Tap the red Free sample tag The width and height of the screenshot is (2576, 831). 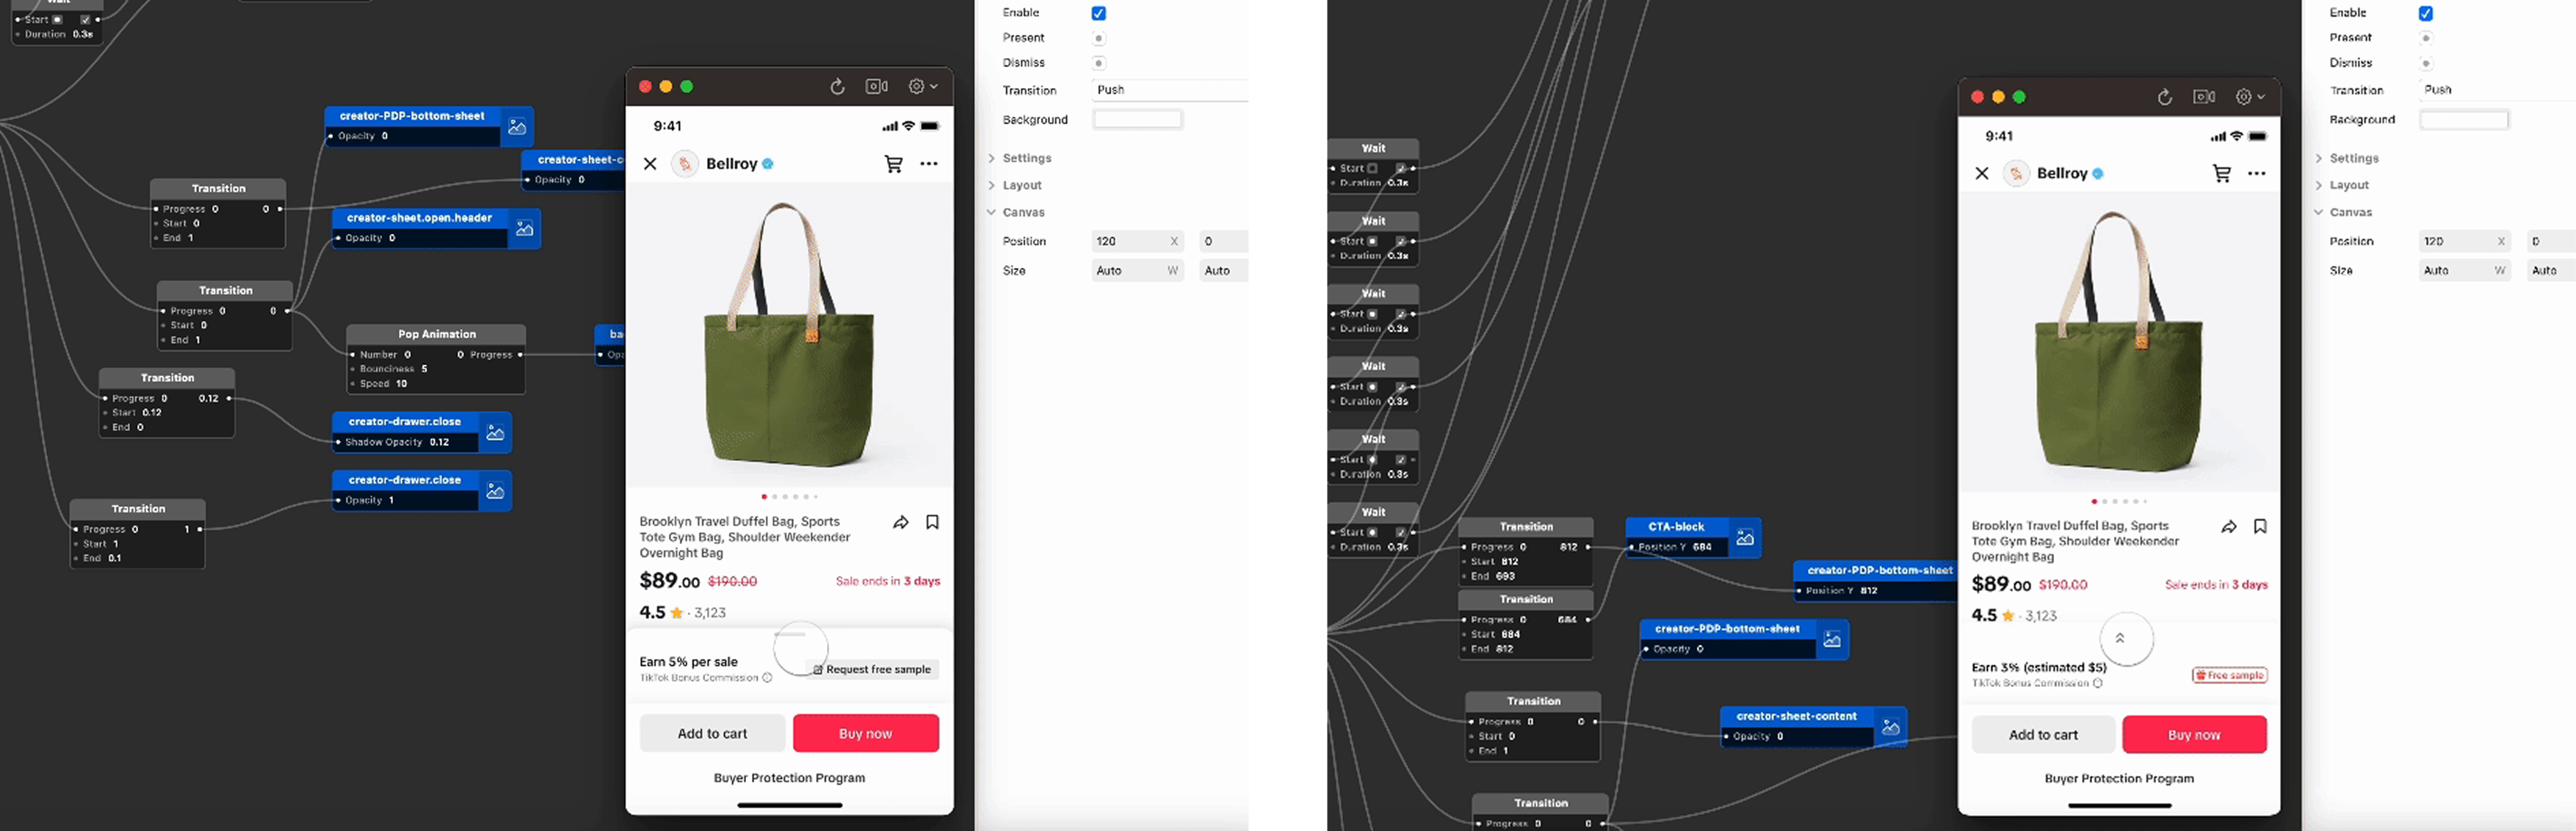(x=2229, y=675)
